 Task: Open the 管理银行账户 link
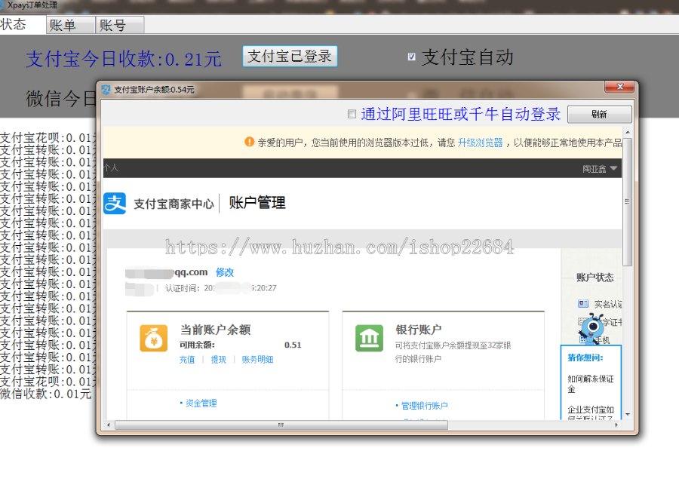pyautogui.click(x=424, y=406)
